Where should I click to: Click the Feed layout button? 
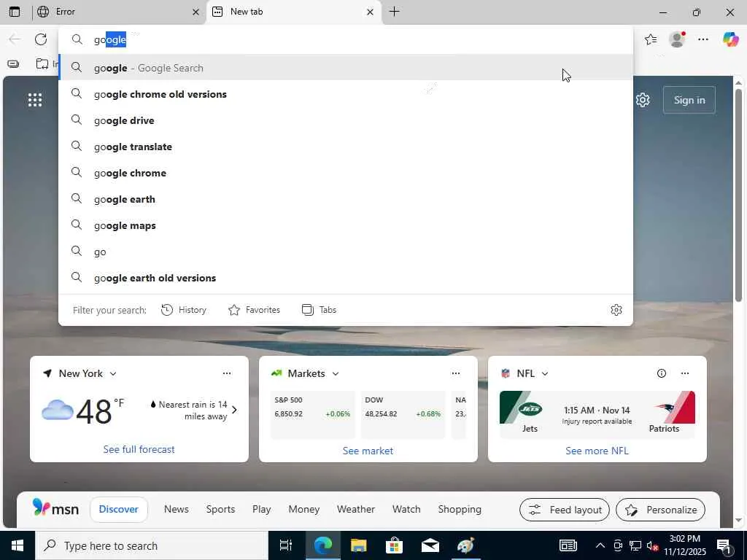coord(565,510)
